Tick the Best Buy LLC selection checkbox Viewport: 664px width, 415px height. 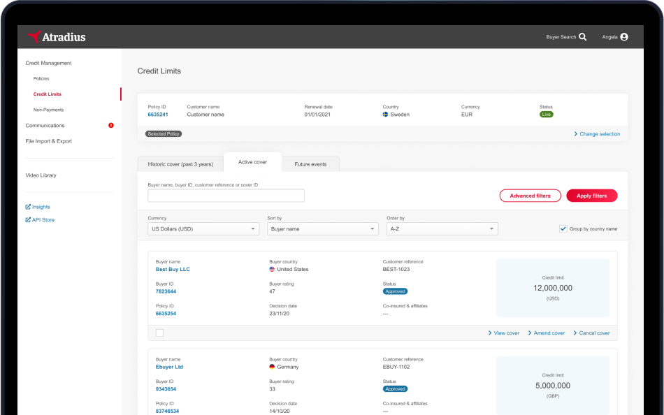pyautogui.click(x=159, y=333)
